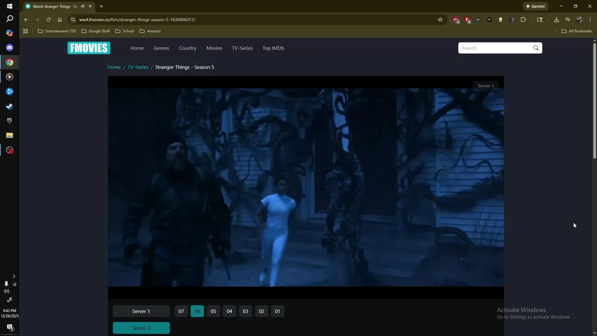Click the Server 1 badge on the video player

[x=486, y=86]
